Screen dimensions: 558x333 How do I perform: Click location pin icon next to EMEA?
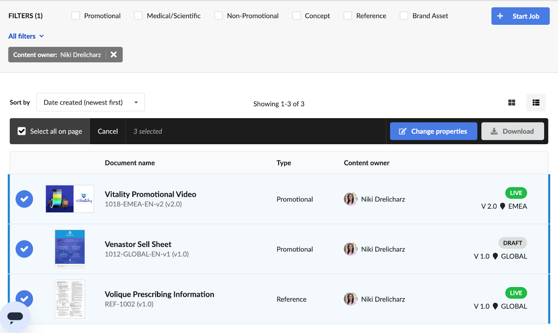point(503,206)
